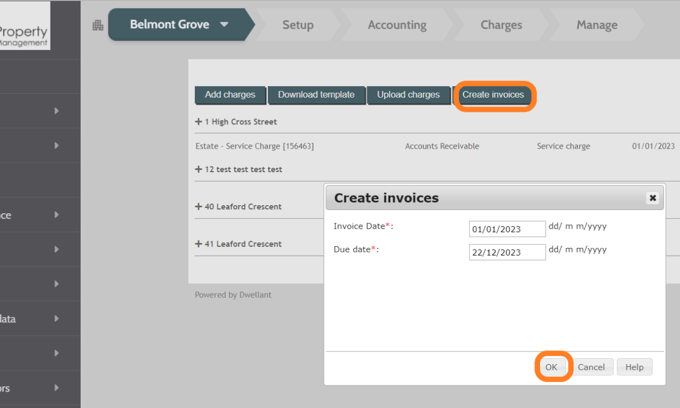Click the Download template button
The height and width of the screenshot is (408, 680).
(317, 94)
